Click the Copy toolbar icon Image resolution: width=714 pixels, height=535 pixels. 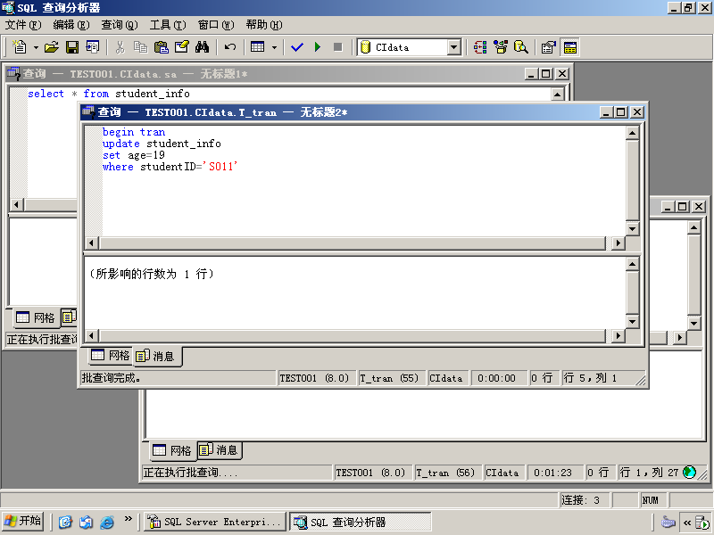pos(140,47)
